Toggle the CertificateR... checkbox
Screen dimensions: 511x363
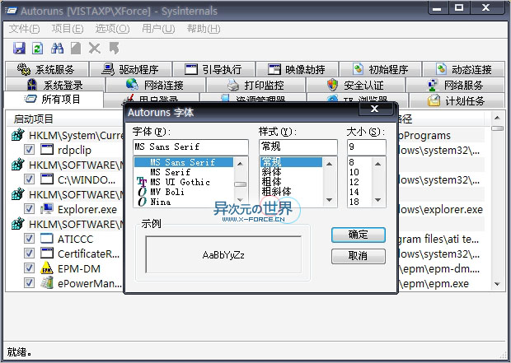29,254
